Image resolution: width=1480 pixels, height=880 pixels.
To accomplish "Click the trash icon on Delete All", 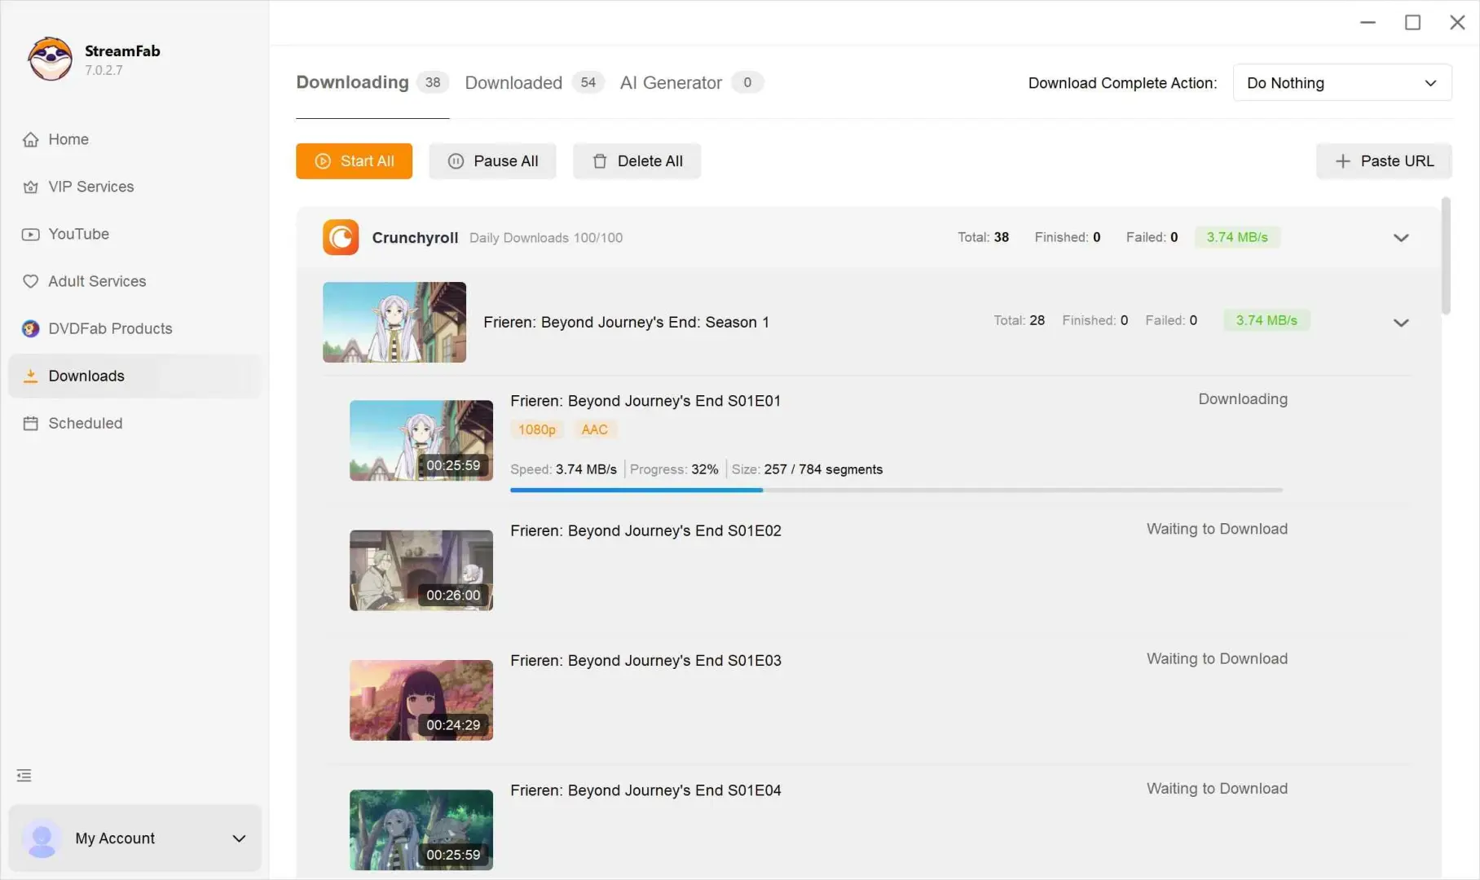I will 600,161.
